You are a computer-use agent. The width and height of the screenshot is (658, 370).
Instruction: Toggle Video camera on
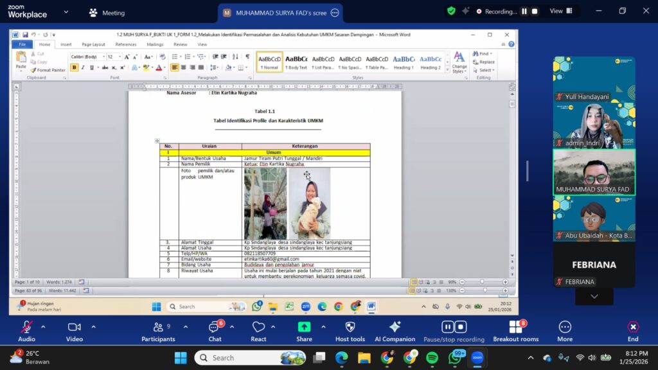[75, 328]
